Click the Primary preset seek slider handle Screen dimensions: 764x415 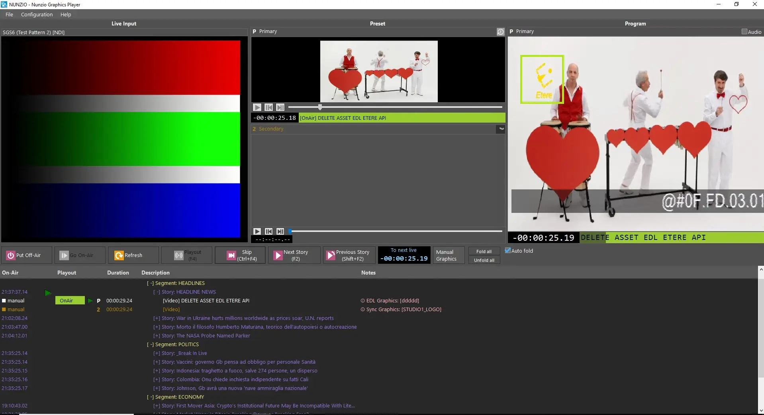point(320,107)
